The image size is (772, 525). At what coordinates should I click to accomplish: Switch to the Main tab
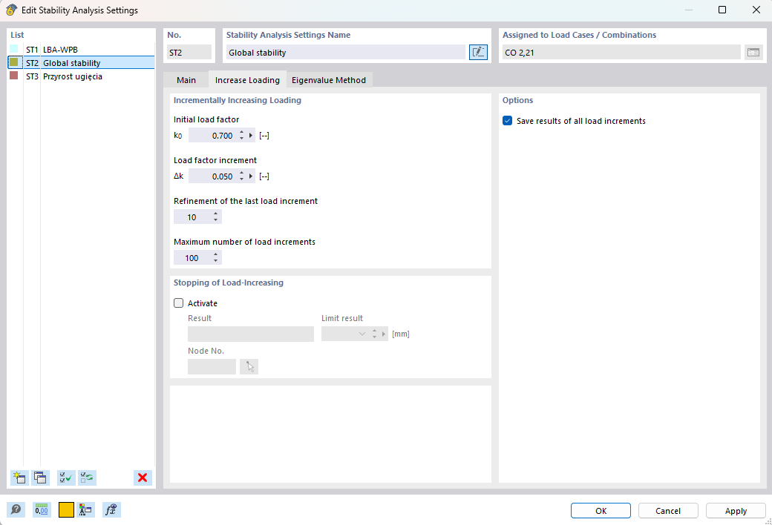pyautogui.click(x=186, y=79)
